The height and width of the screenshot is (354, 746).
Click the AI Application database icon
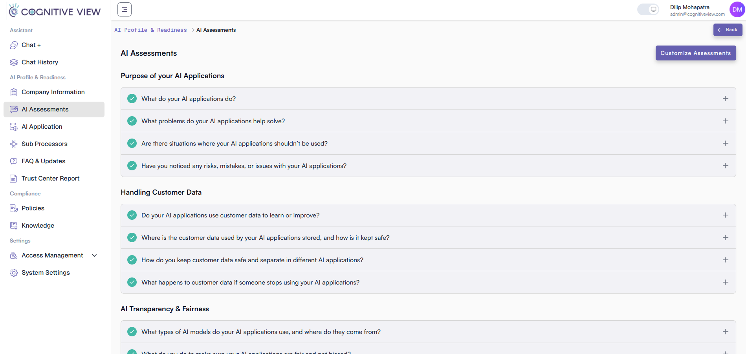14,127
